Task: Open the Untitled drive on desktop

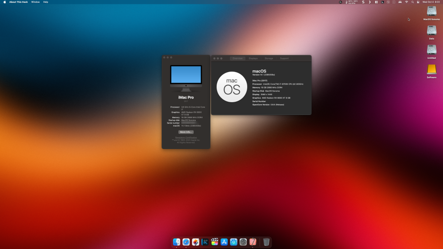Action: tap(431, 52)
